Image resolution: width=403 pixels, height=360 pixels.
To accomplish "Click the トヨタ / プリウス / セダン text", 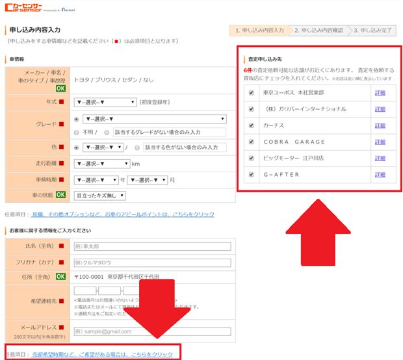I will click(x=113, y=80).
